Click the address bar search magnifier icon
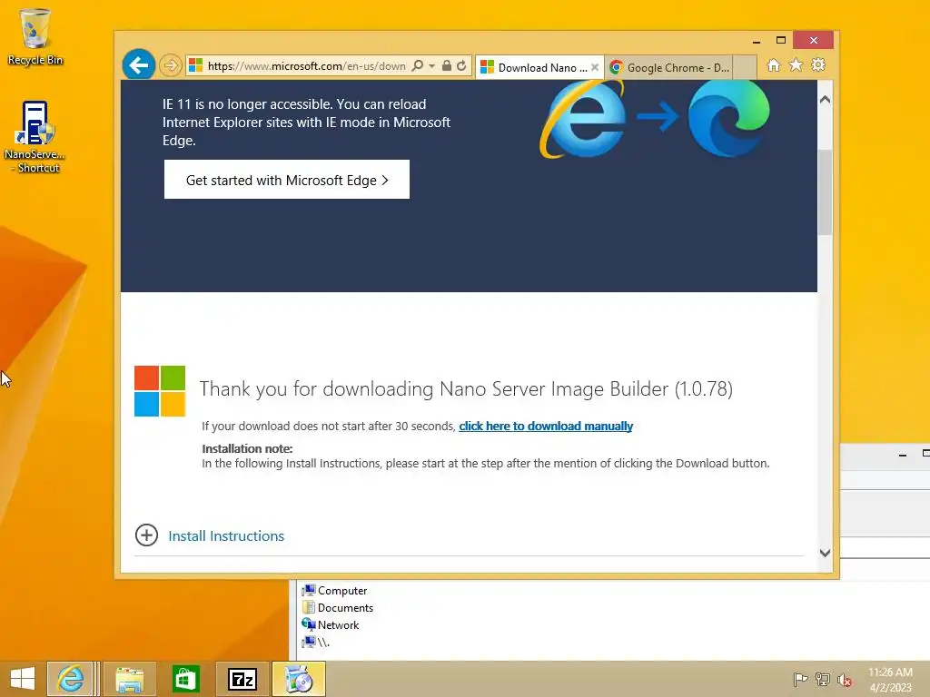Screen dimensions: 930x697 pos(418,65)
